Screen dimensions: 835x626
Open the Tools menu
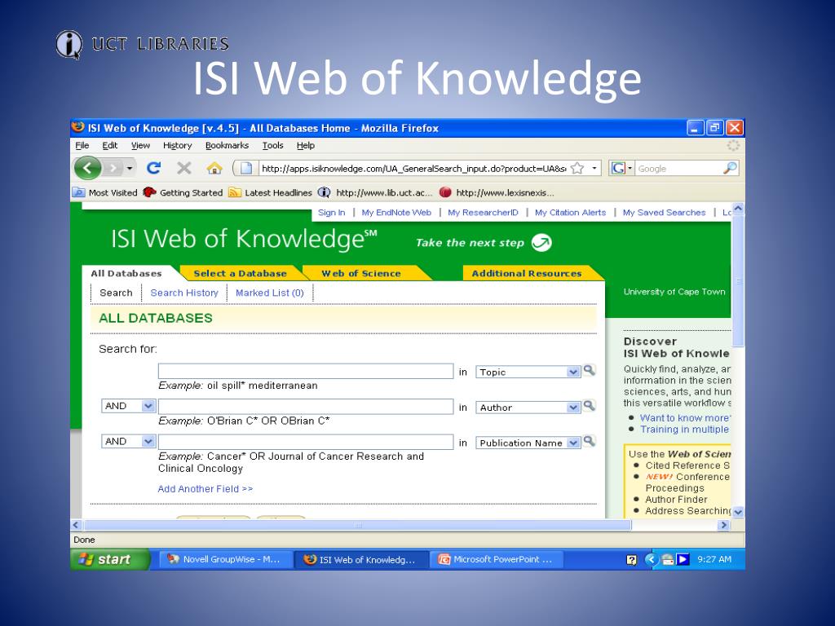(x=272, y=145)
